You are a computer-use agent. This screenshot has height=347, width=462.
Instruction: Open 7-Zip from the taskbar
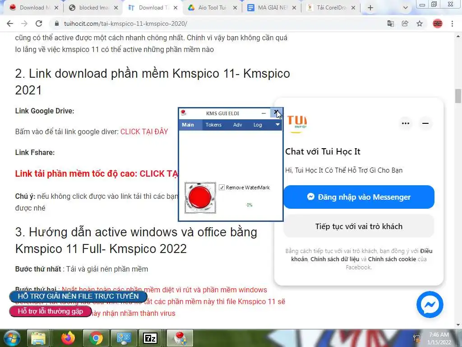coord(150,338)
